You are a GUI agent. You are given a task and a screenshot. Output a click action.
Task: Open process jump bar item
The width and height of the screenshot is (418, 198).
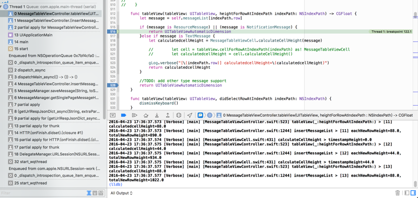200,115
